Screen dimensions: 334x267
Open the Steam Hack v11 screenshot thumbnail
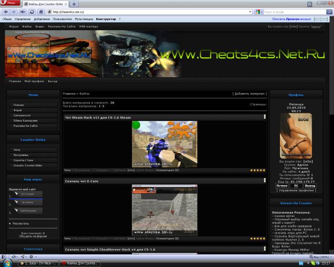(x=165, y=144)
